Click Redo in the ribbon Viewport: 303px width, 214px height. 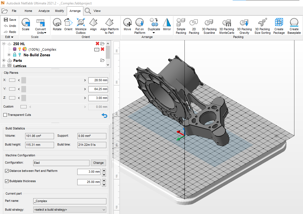tap(10, 32)
